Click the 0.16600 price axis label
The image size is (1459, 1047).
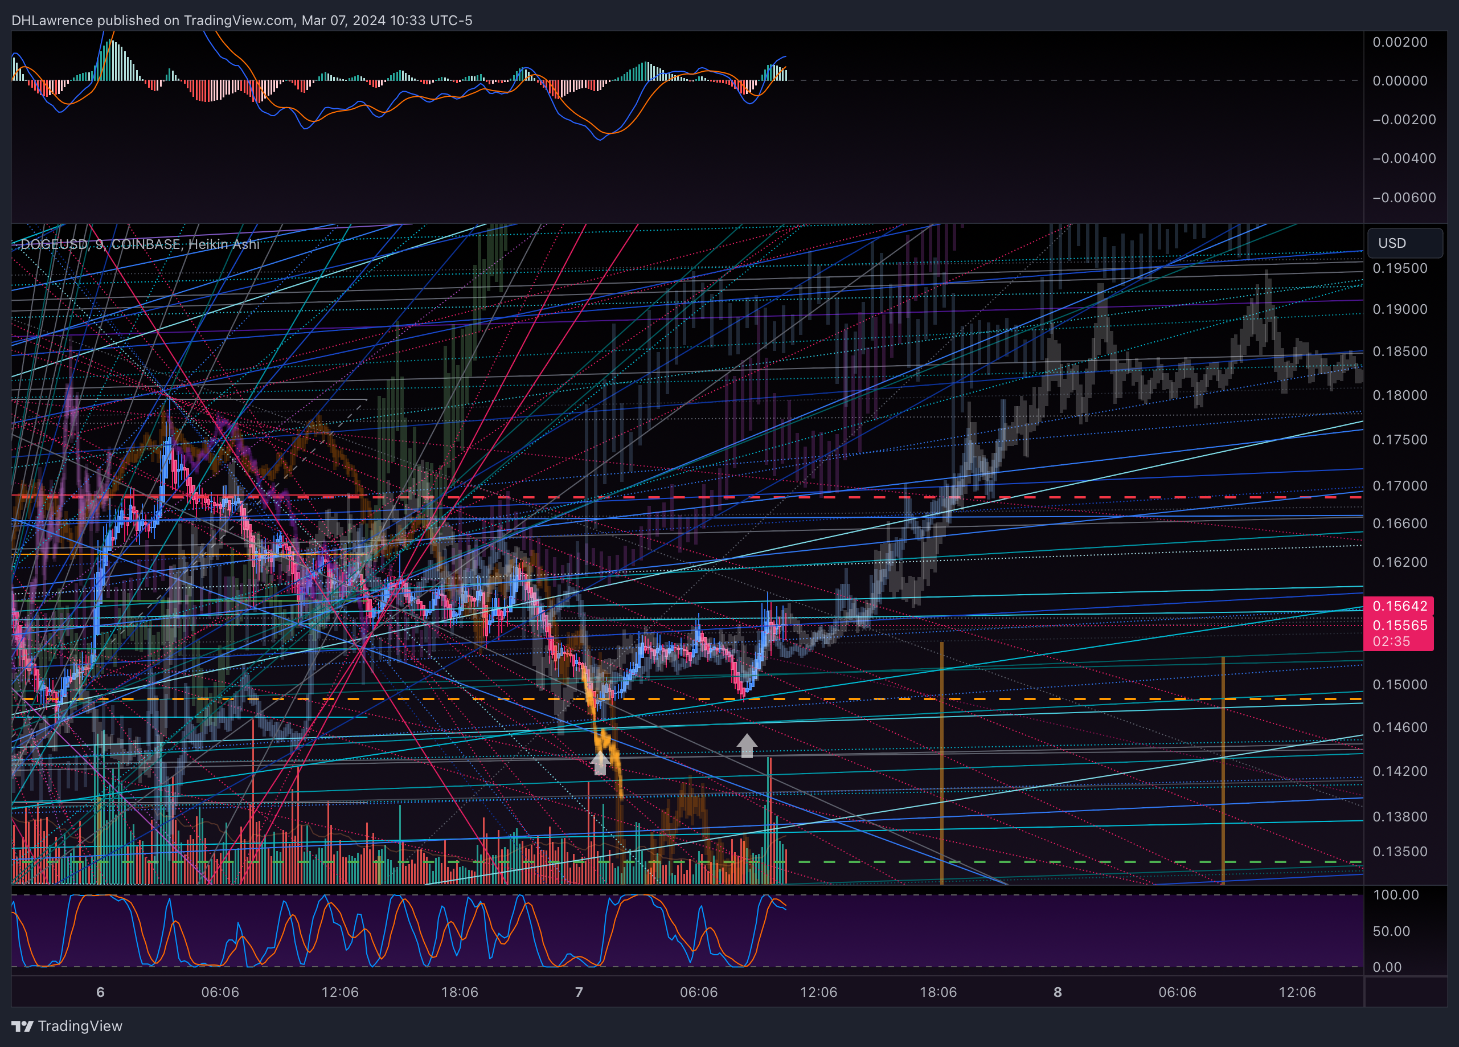1400,523
